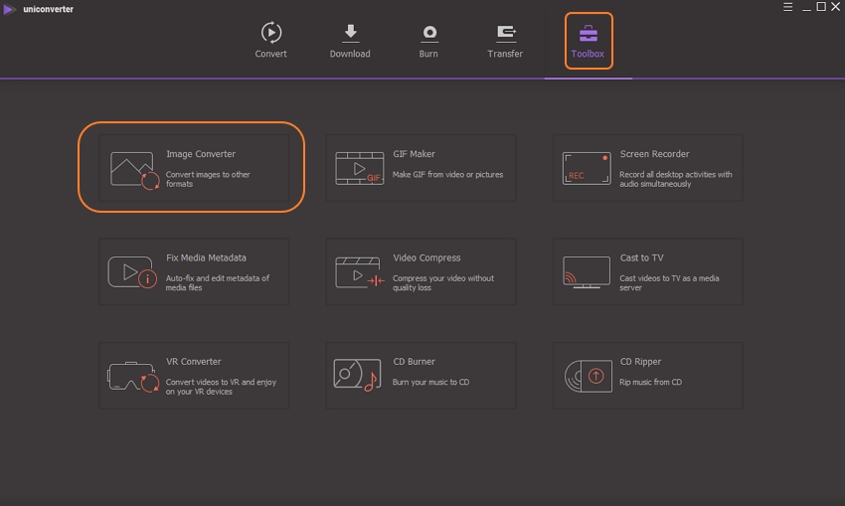Go to the Download tab
This screenshot has height=506, width=845.
pyautogui.click(x=350, y=41)
